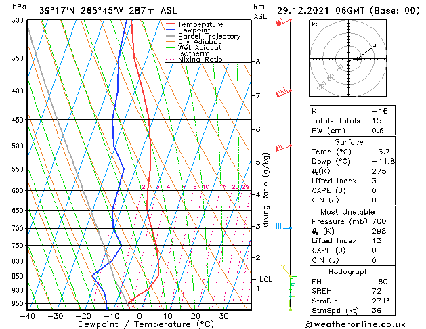Viewport: 426px width, 329px height.
Task: Click the yellow wind barb near 850 hPa
Action: [x=288, y=275]
